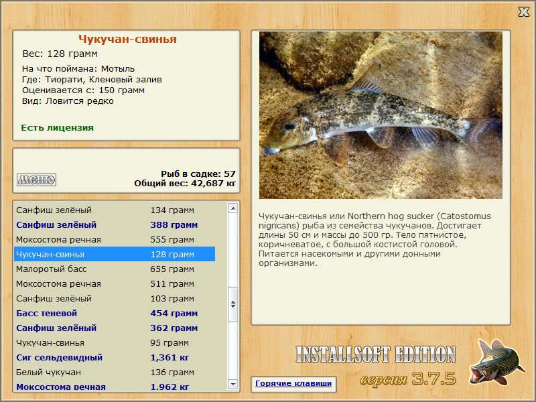This screenshot has height=402, width=536.
Task: Click the Оценивается с: 150 грамм line
Action: [x=83, y=90]
